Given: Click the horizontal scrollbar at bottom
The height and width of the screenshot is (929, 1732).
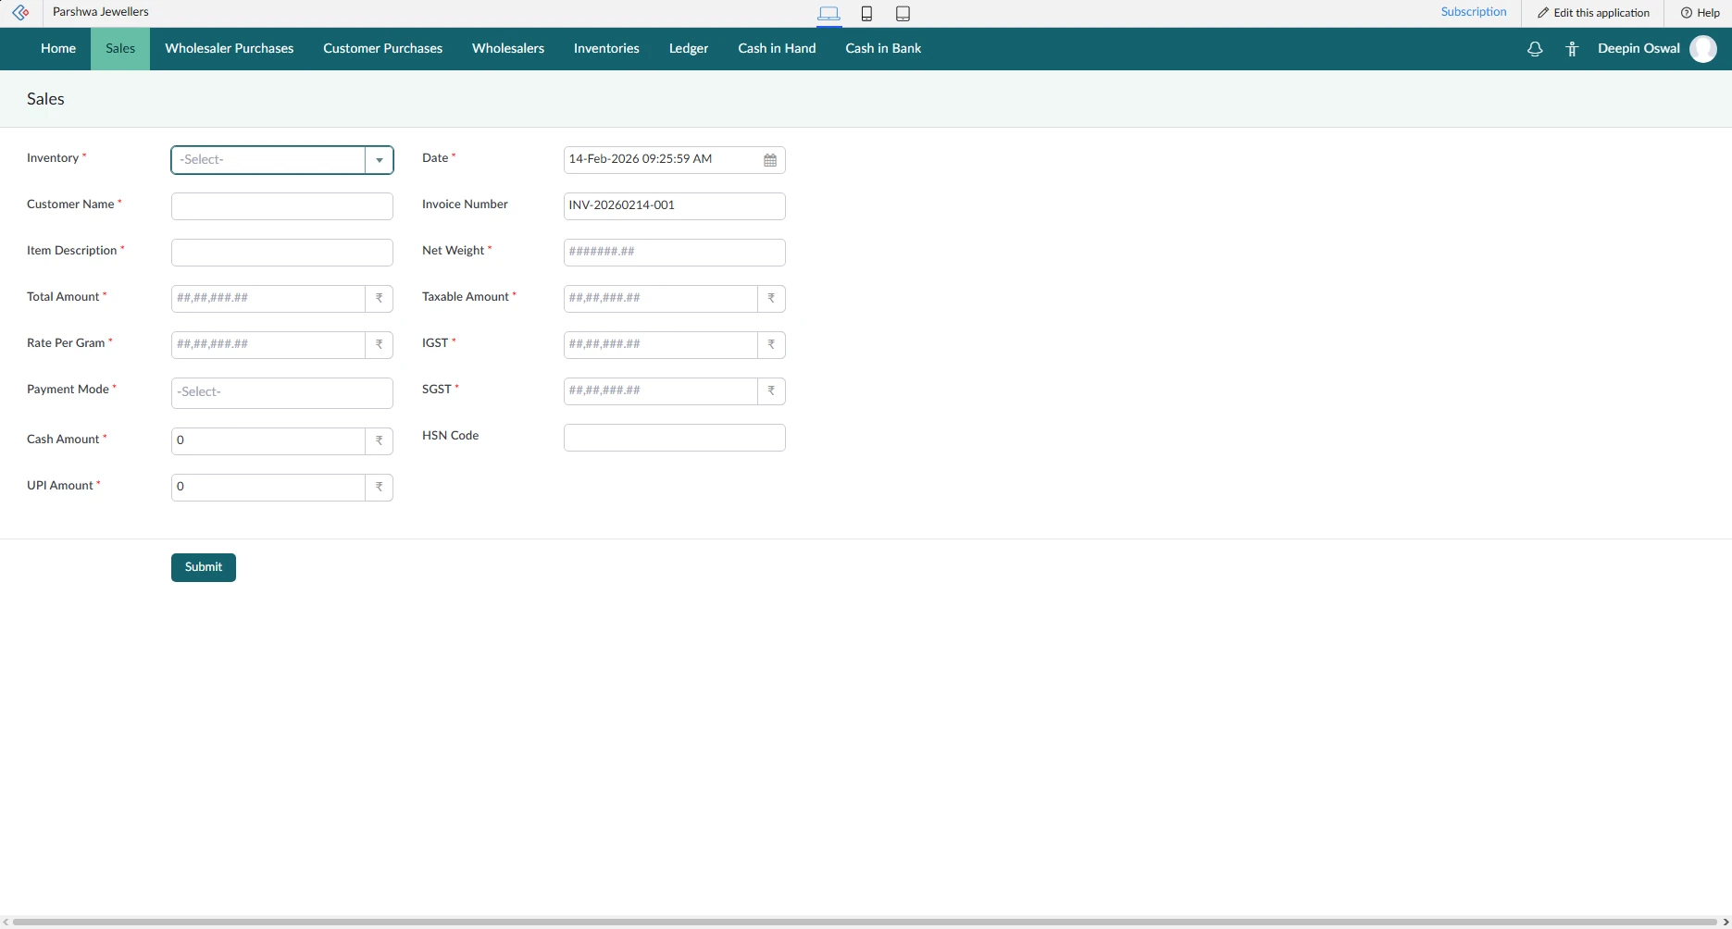Looking at the screenshot, I should tap(866, 923).
